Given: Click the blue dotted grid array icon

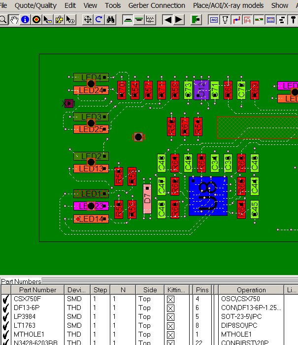Looking at the screenshot, I should coord(270,20).
